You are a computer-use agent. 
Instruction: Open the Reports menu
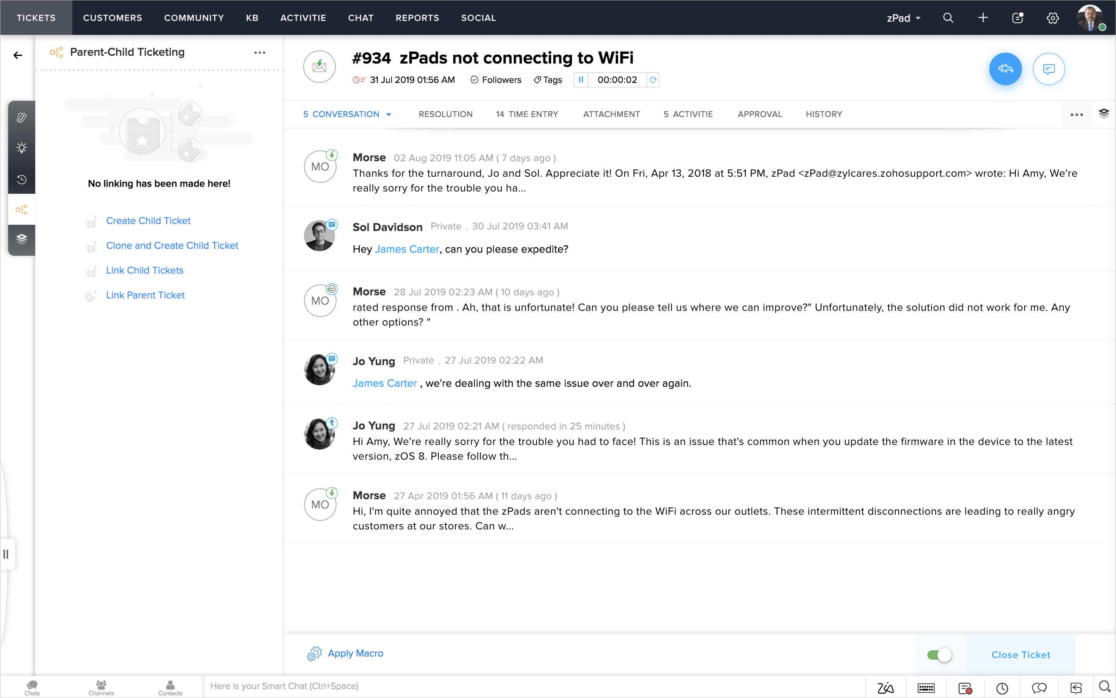tap(417, 18)
